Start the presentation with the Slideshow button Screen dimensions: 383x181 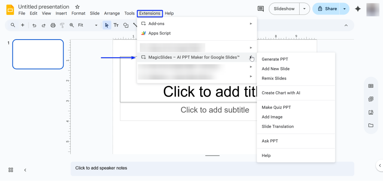[x=284, y=9]
